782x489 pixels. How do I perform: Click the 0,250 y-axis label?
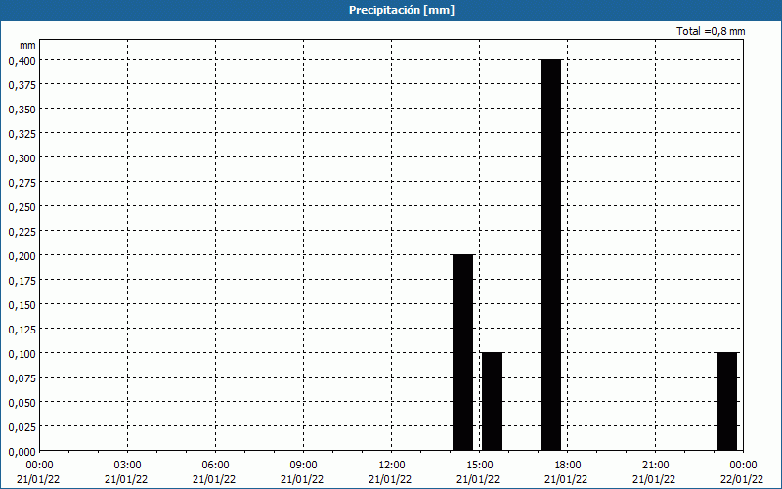(22, 207)
